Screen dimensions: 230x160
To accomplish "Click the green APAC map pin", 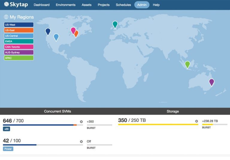I will coord(187,64).
